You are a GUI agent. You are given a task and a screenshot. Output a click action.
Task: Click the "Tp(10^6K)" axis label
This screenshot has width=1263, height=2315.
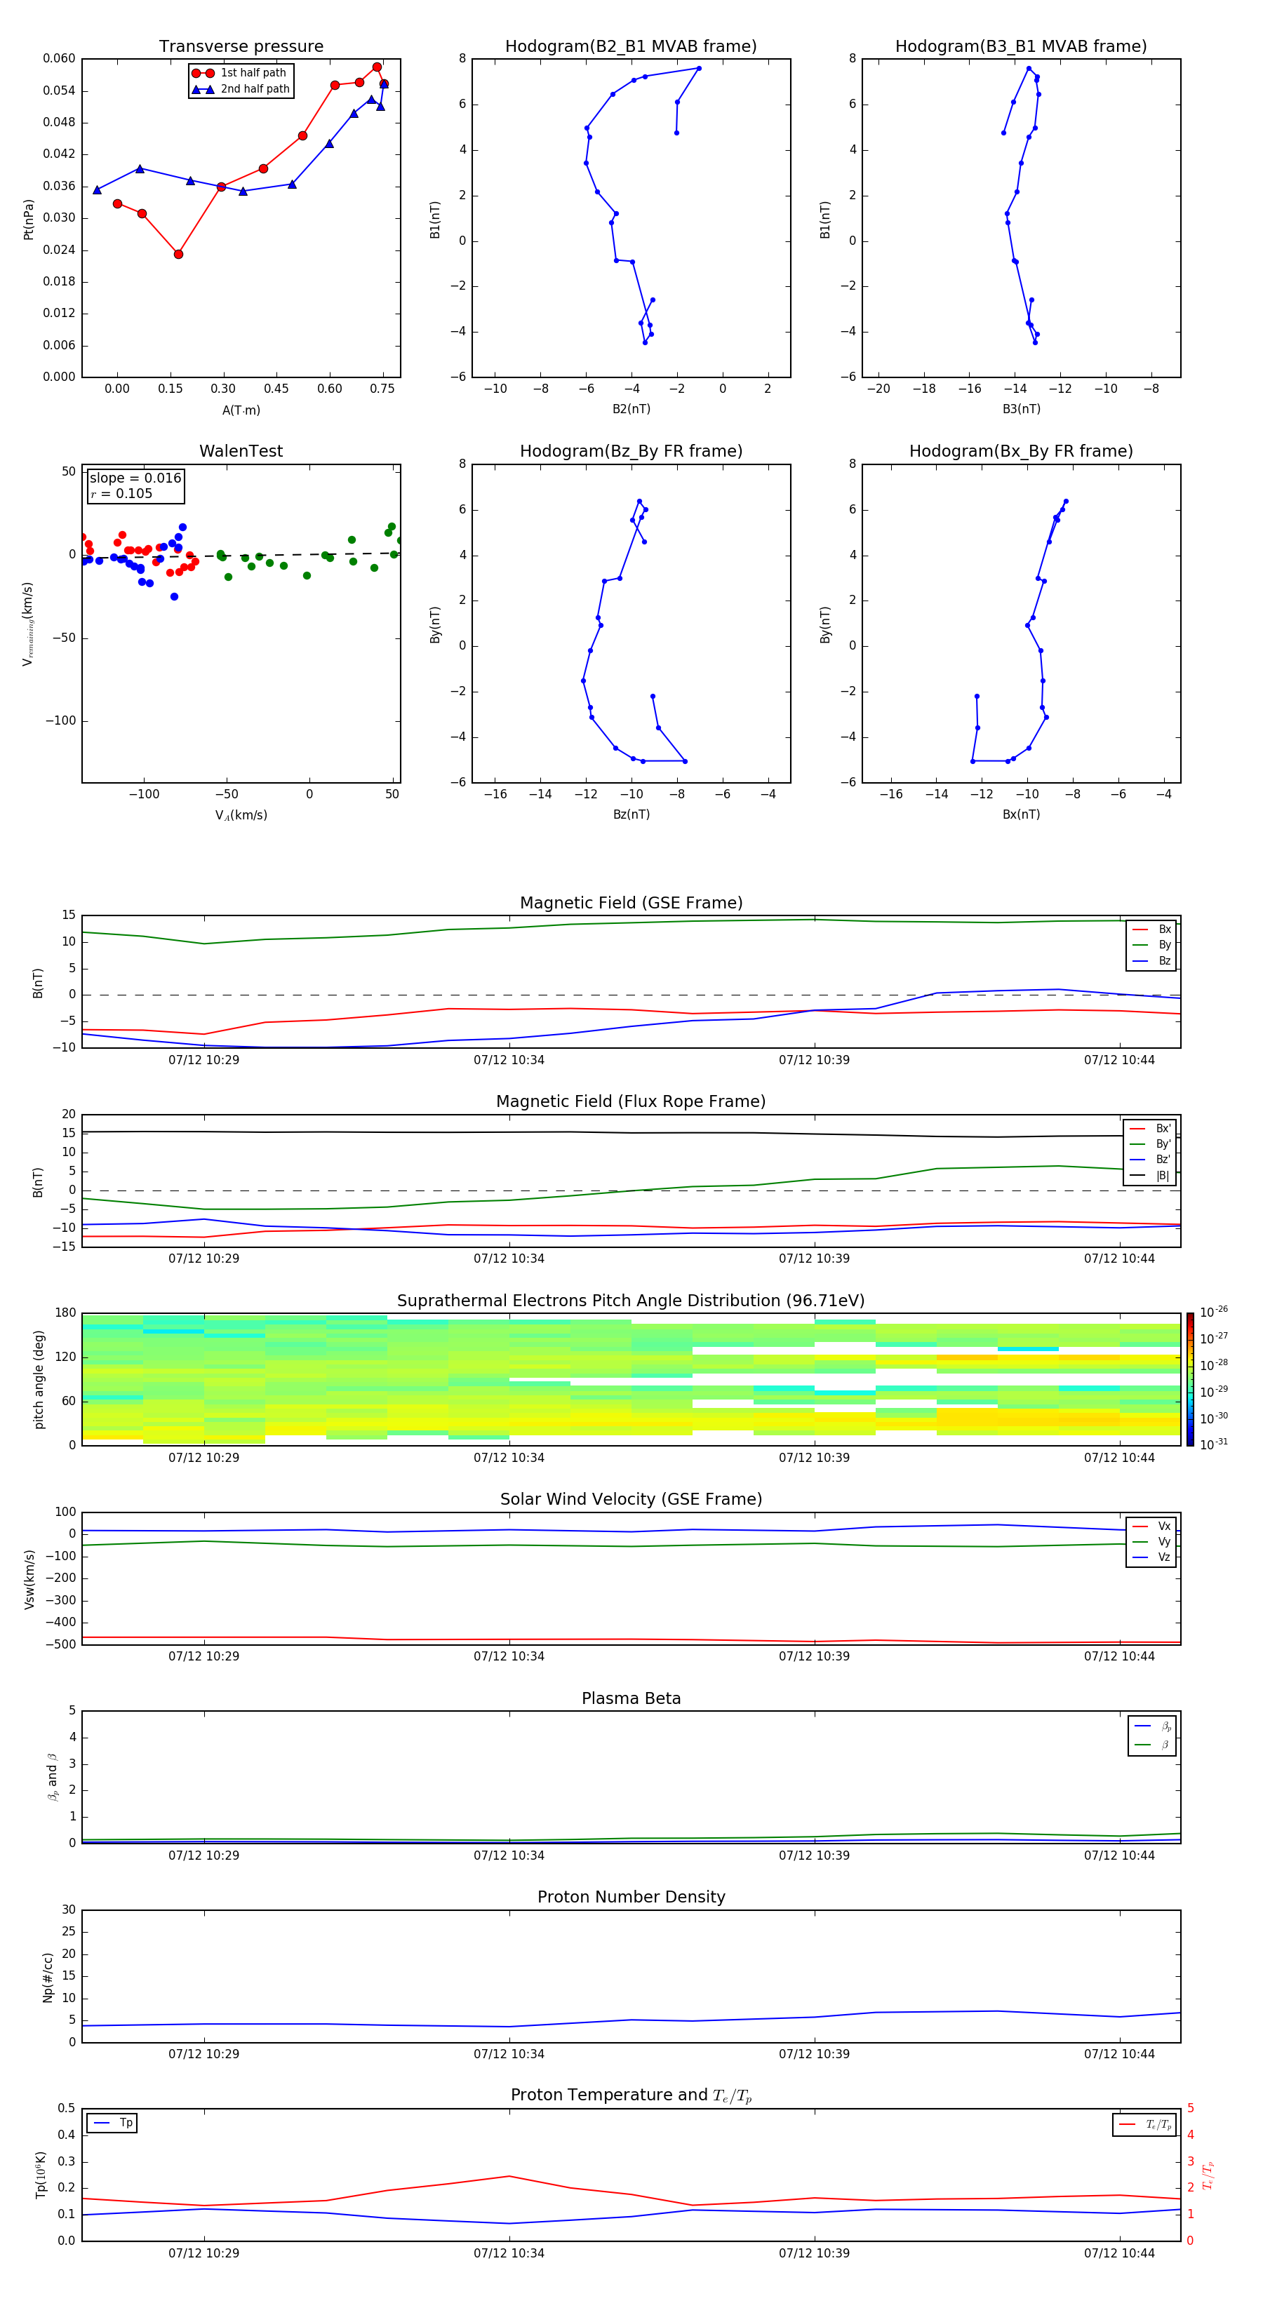point(41,2175)
